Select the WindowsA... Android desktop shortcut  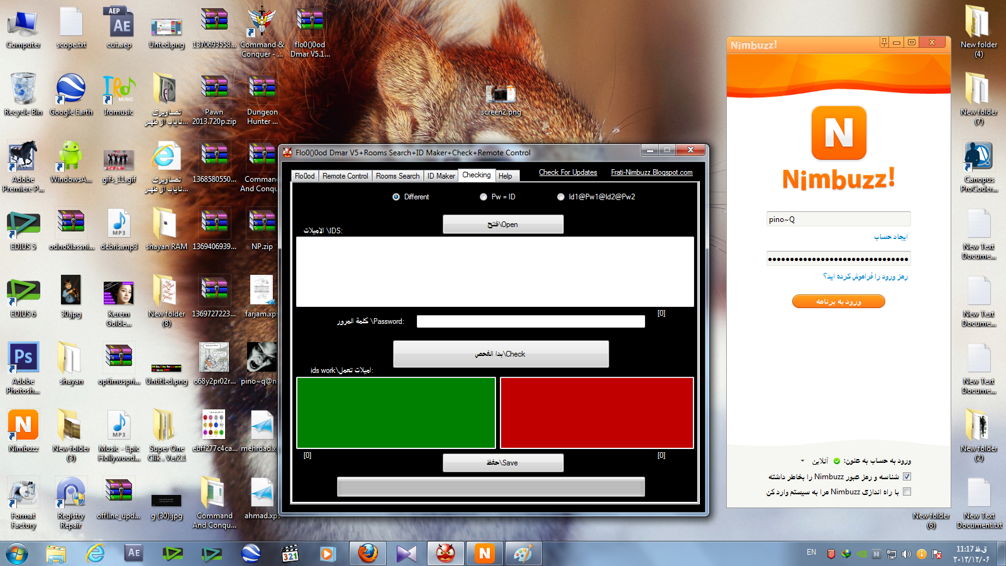tap(71, 162)
